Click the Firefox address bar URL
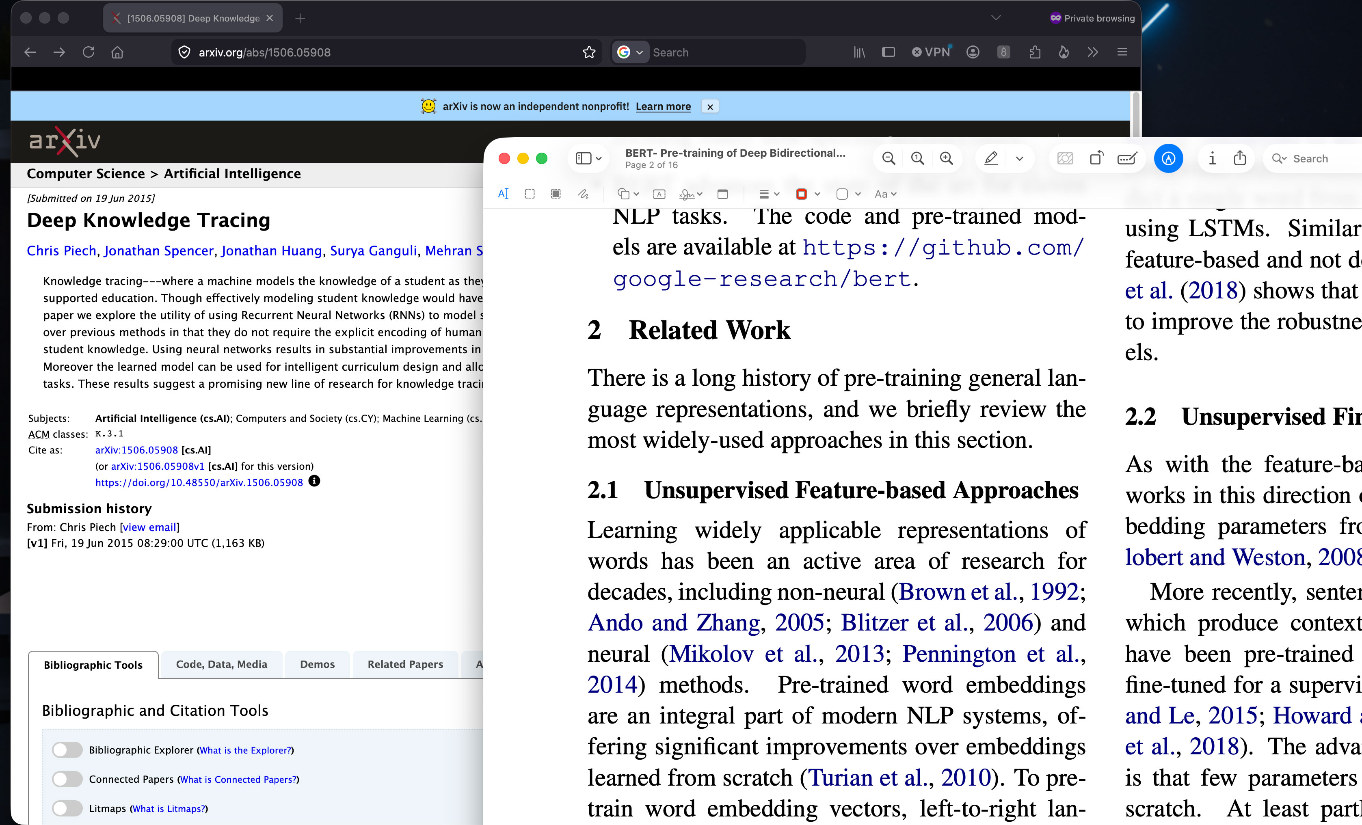1362x825 pixels. (264, 52)
